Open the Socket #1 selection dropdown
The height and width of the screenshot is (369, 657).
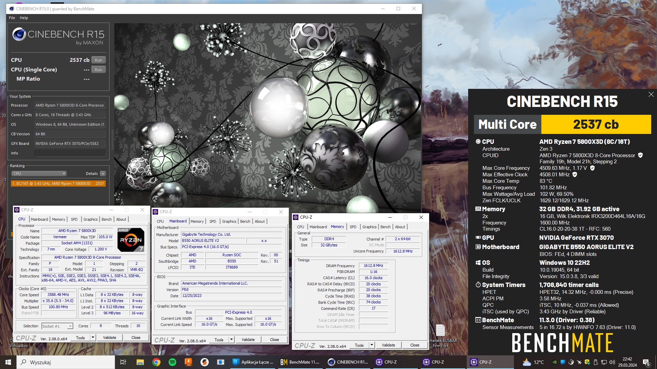(57, 326)
